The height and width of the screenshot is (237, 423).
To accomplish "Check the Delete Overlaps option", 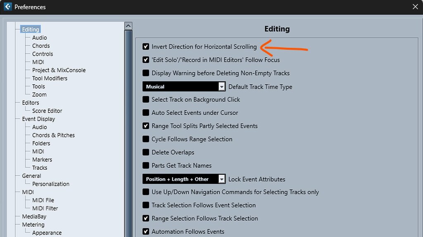I will [x=146, y=152].
